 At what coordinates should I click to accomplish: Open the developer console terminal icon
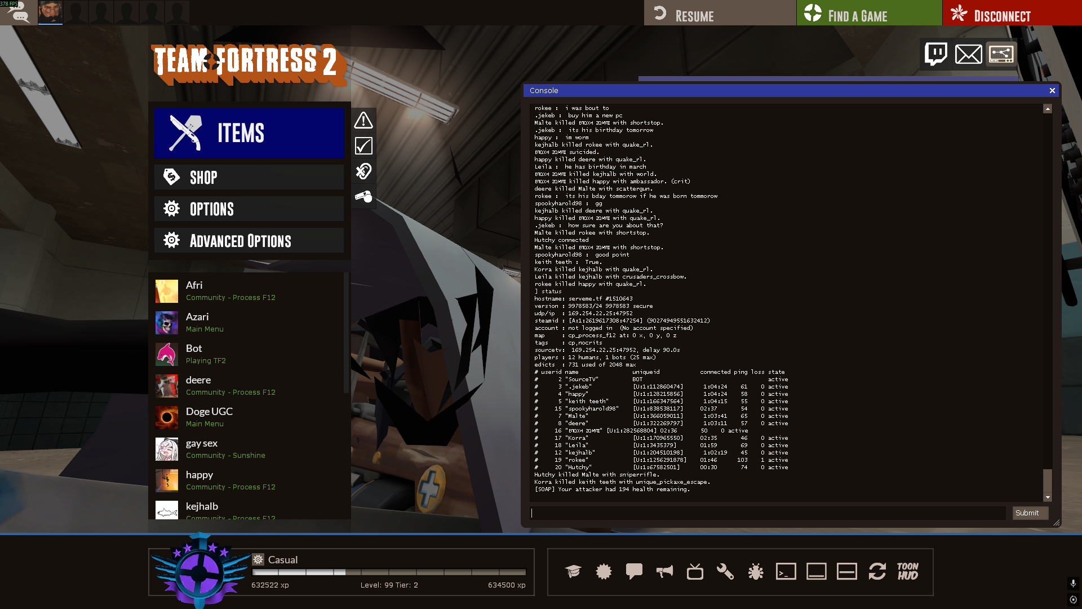click(x=786, y=571)
